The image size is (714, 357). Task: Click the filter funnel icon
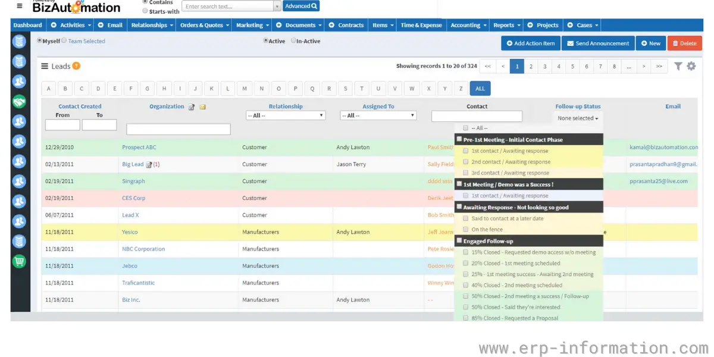pyautogui.click(x=678, y=66)
